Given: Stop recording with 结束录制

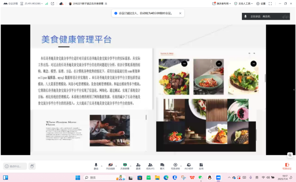Looking at the screenshot, I should coord(175,166).
